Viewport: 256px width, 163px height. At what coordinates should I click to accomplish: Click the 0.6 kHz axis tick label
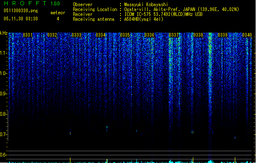click(x=4, y=155)
